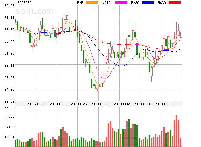Click the 29.11 price axis label
The image size is (201, 147).
tap(9, 65)
